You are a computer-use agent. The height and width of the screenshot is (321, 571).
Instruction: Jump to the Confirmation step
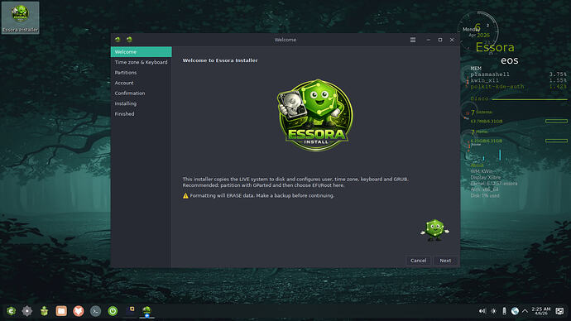(x=141, y=93)
